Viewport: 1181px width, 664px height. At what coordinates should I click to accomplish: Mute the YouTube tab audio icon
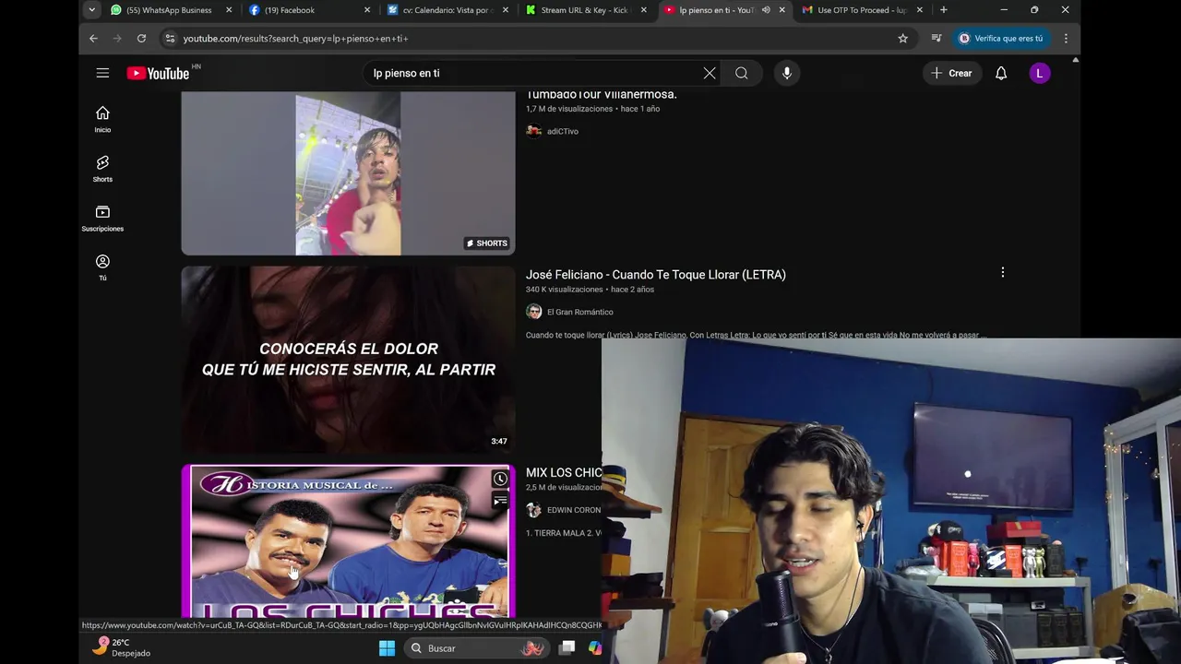pos(766,10)
